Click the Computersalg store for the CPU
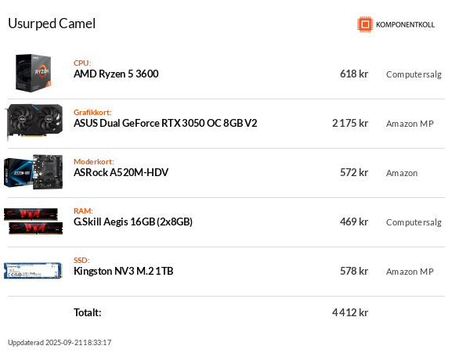 [x=414, y=74]
